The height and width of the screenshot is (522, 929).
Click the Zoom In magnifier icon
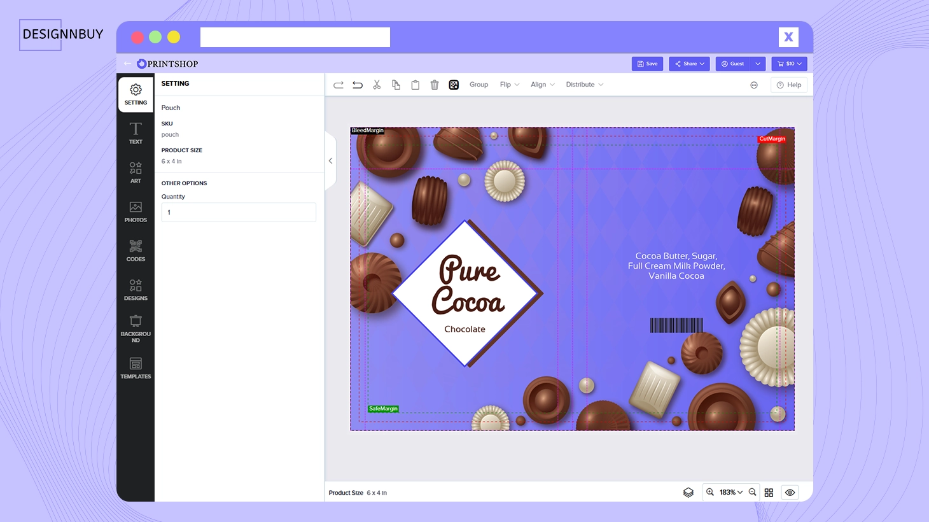pyautogui.click(x=710, y=491)
